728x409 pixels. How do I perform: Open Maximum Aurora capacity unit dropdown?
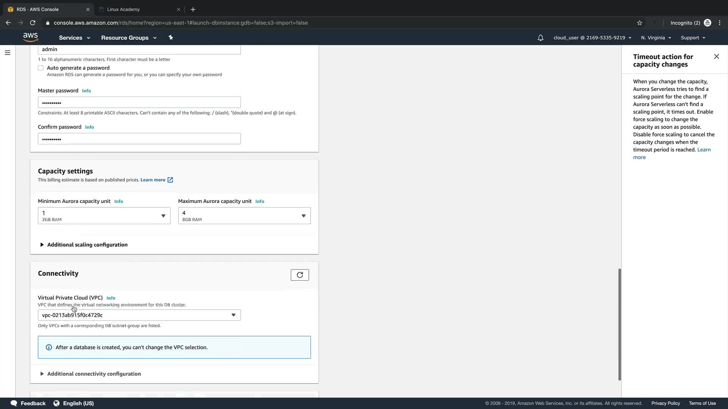pyautogui.click(x=244, y=216)
